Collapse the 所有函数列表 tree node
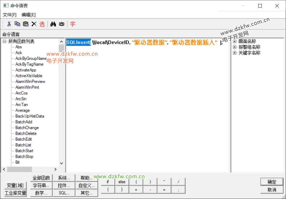The width and height of the screenshot is (286, 199). click(x=5, y=41)
